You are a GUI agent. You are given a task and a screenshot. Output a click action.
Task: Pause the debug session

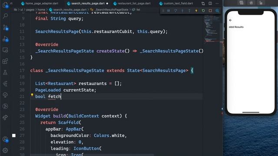click(x=169, y=11)
